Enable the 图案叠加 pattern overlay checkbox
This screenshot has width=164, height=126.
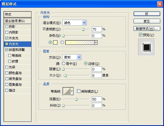click(x=7, y=85)
